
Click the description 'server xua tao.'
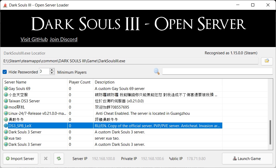point(107,138)
